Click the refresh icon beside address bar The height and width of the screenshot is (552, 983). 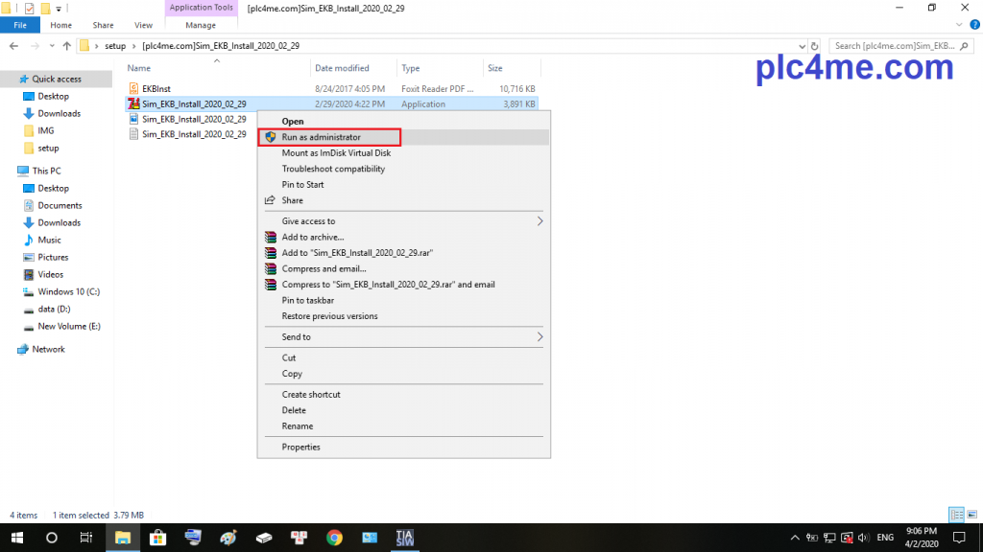(x=815, y=45)
